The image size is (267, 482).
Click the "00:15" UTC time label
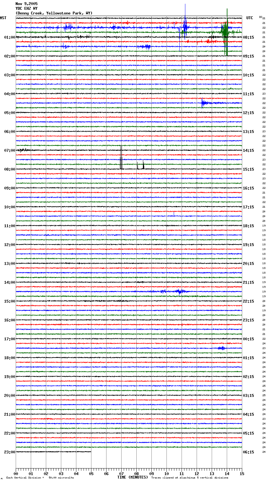pos(248,339)
